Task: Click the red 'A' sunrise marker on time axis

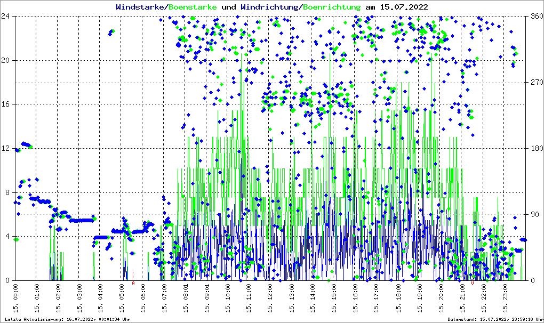Action: [x=133, y=284]
